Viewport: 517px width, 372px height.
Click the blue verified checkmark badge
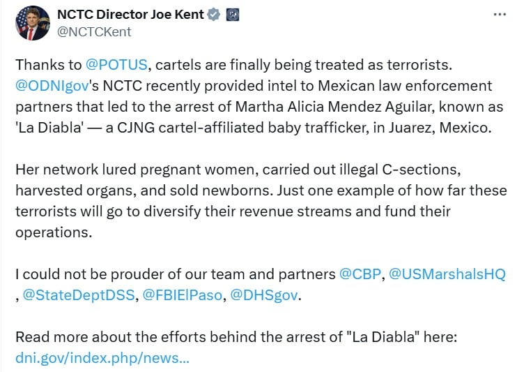click(x=214, y=15)
